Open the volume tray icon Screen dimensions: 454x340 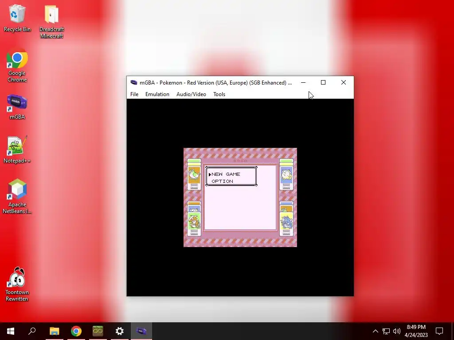[397, 331]
